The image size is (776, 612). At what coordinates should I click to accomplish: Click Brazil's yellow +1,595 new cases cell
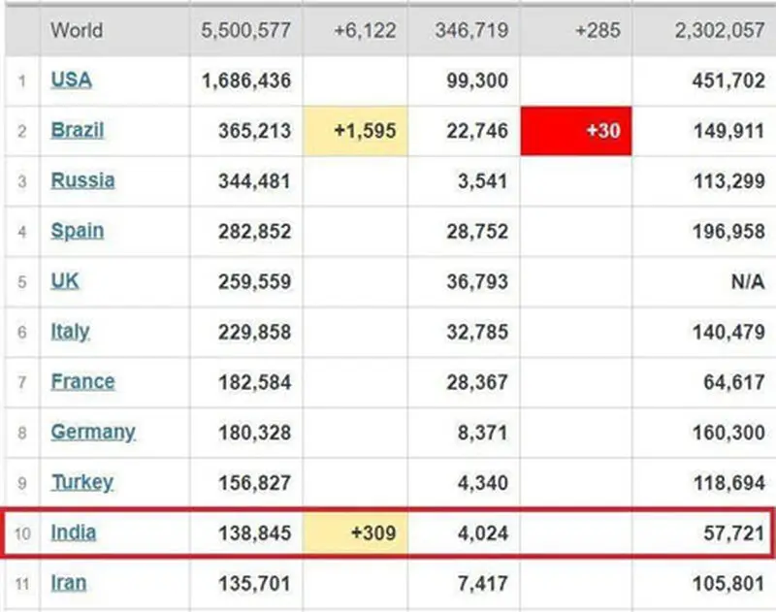click(355, 131)
